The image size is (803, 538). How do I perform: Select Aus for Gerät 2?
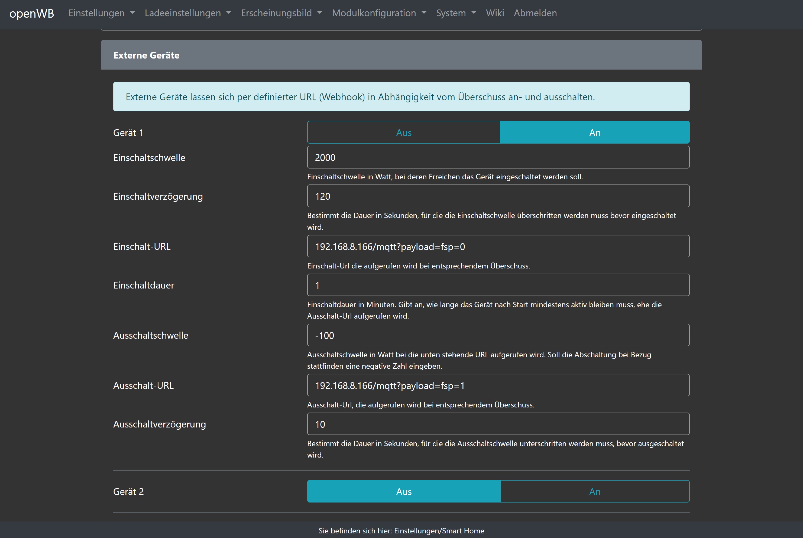click(x=404, y=491)
